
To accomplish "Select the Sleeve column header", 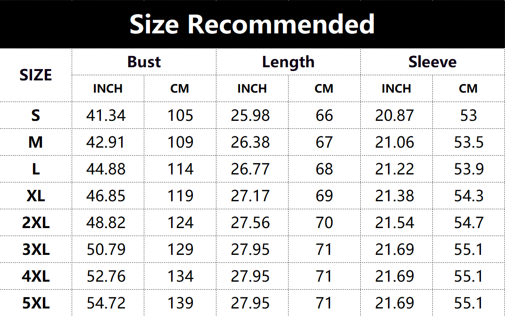I will [x=432, y=62].
